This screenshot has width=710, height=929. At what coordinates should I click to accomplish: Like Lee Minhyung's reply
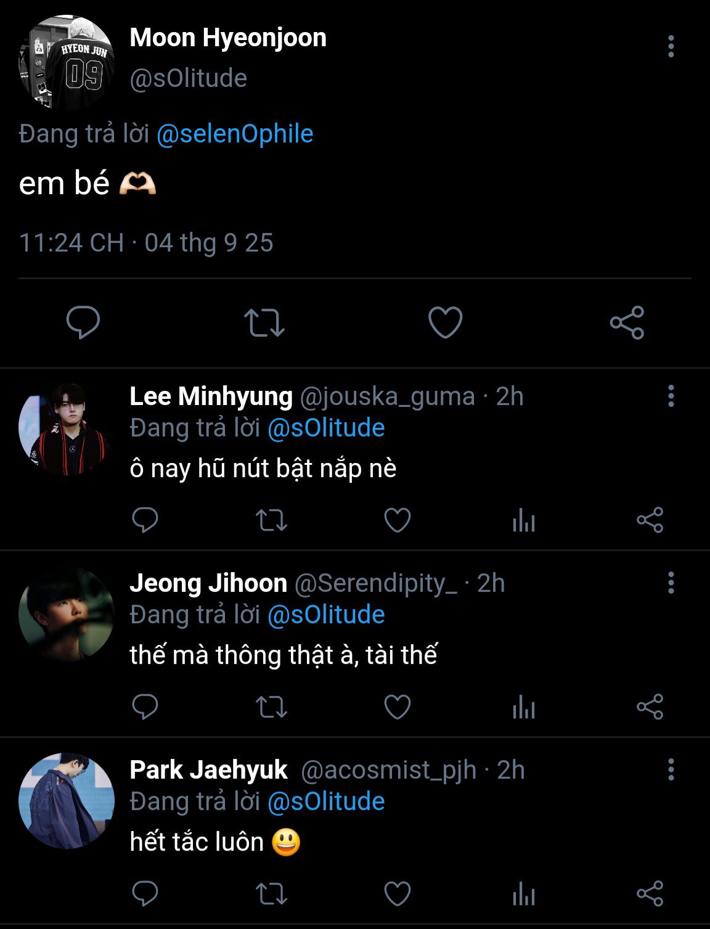tap(398, 520)
